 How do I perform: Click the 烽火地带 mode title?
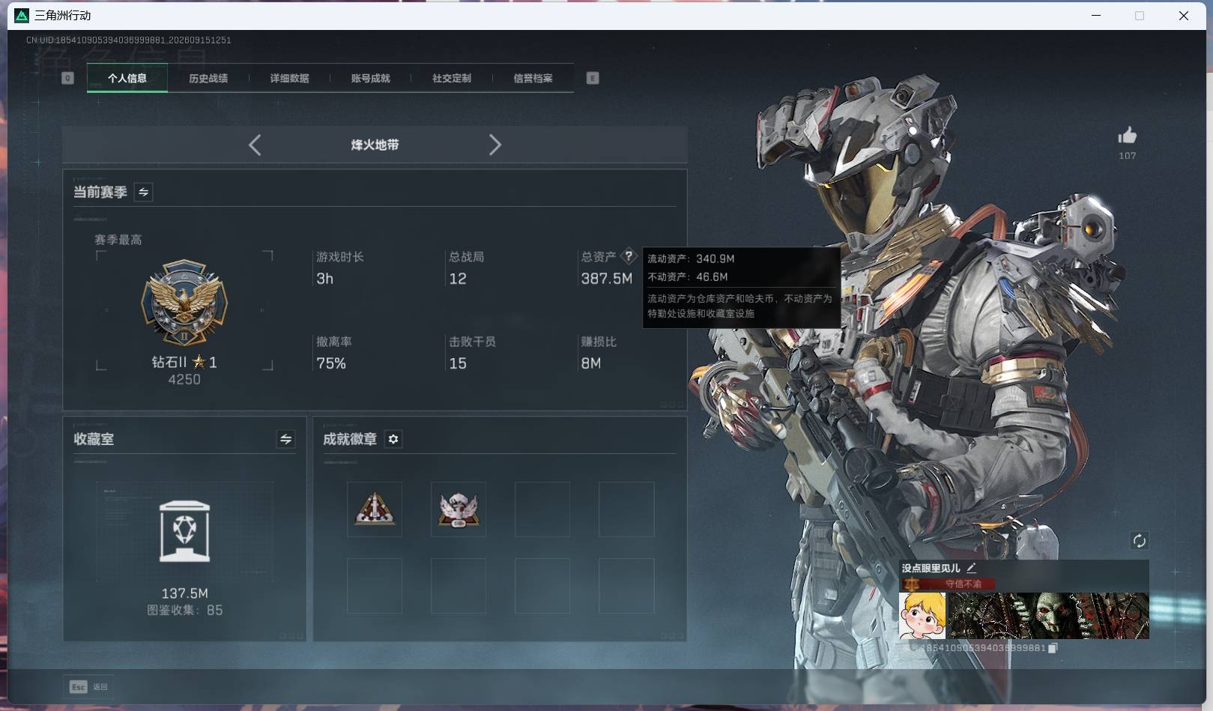(375, 145)
